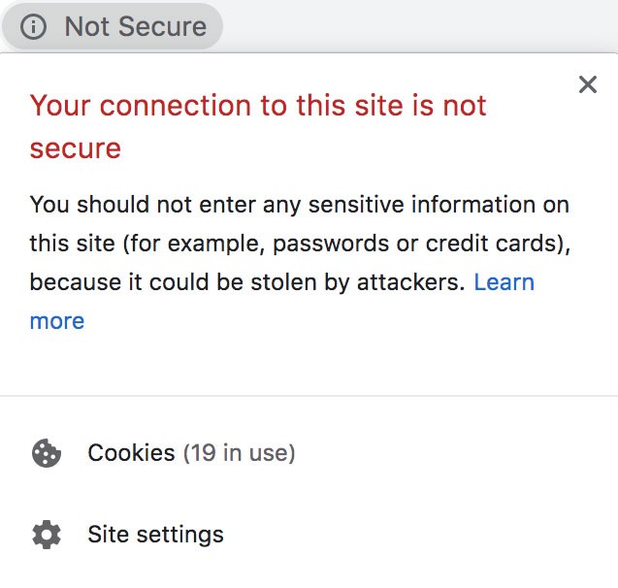618x588 pixels.
Task: Click the Not Secure label chip
Action: (x=113, y=26)
